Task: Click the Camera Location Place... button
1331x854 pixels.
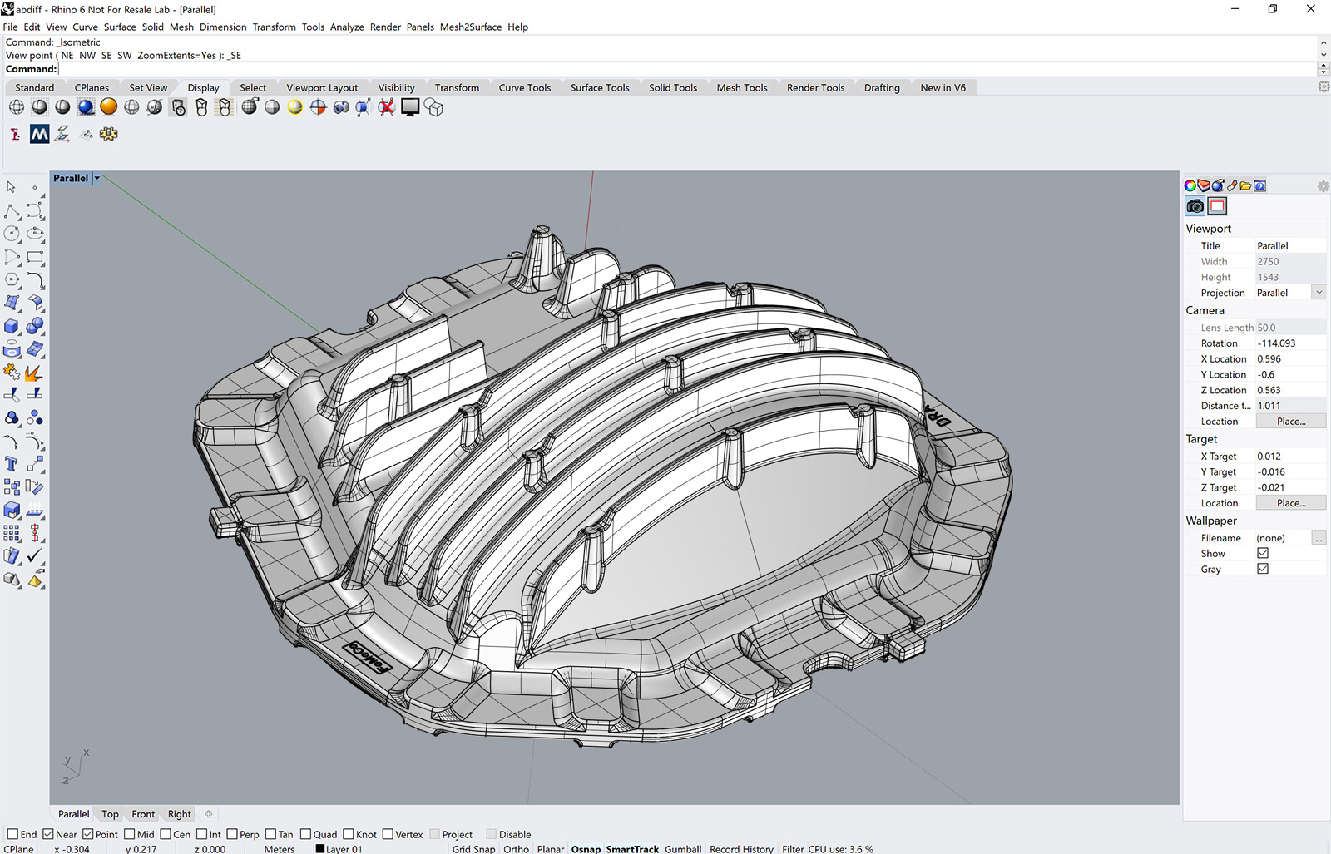Action: click(1290, 422)
